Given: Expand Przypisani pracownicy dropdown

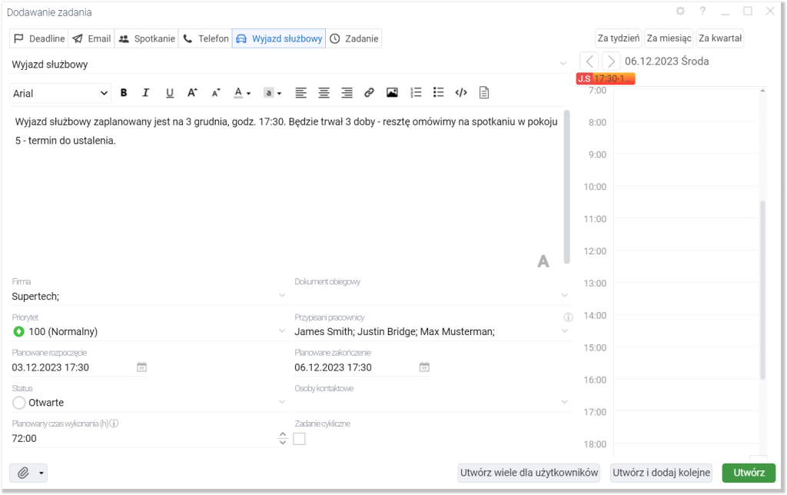Looking at the screenshot, I should [x=564, y=331].
